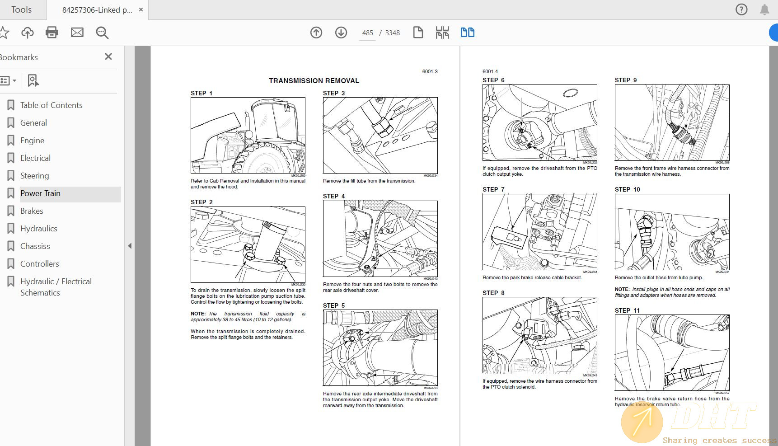Select the single page view icon
Screen dimensions: 778x446
(418, 33)
